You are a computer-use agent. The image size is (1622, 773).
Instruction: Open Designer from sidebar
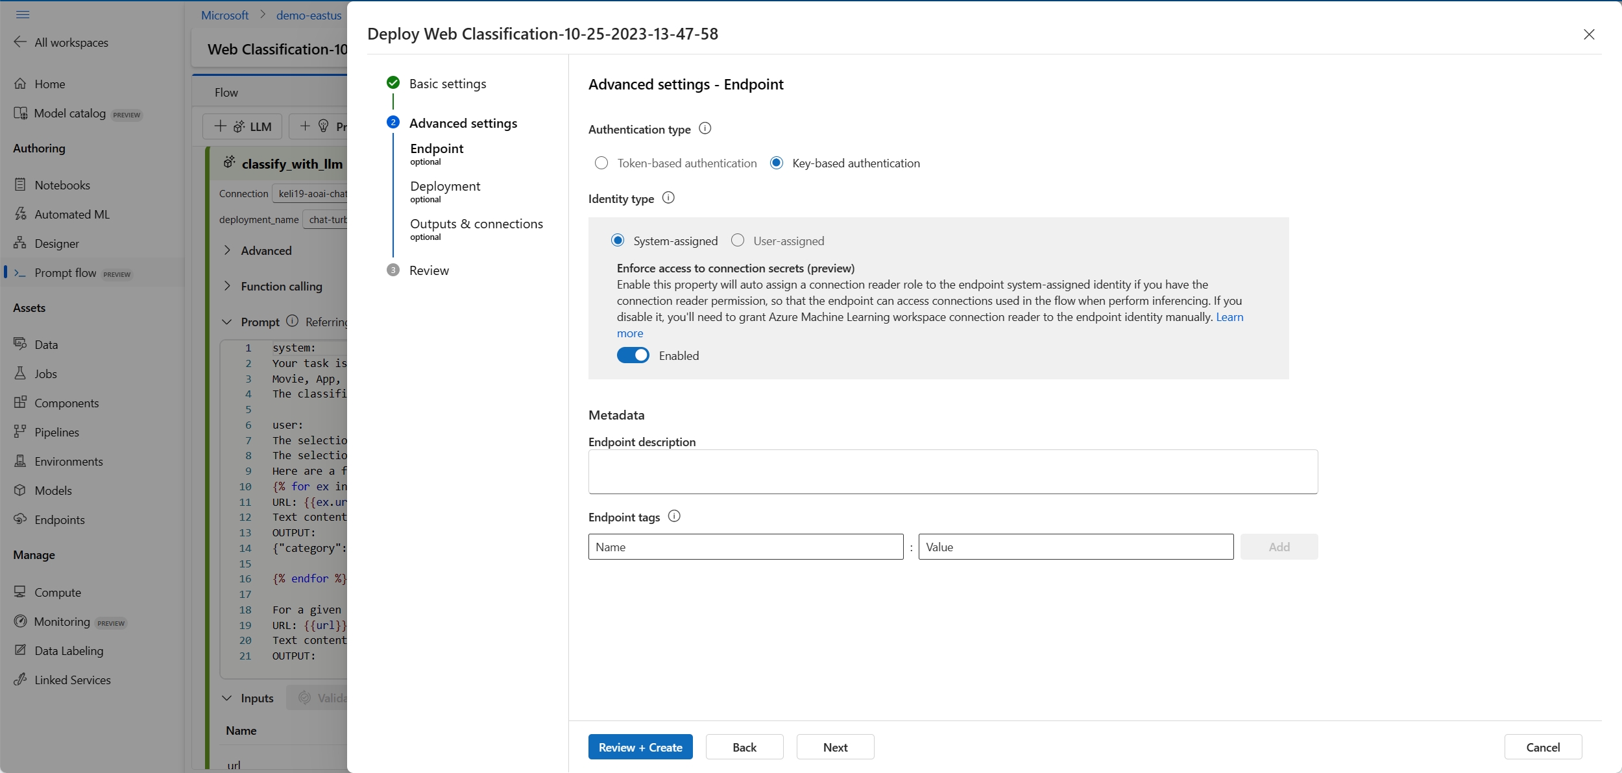[x=56, y=244]
